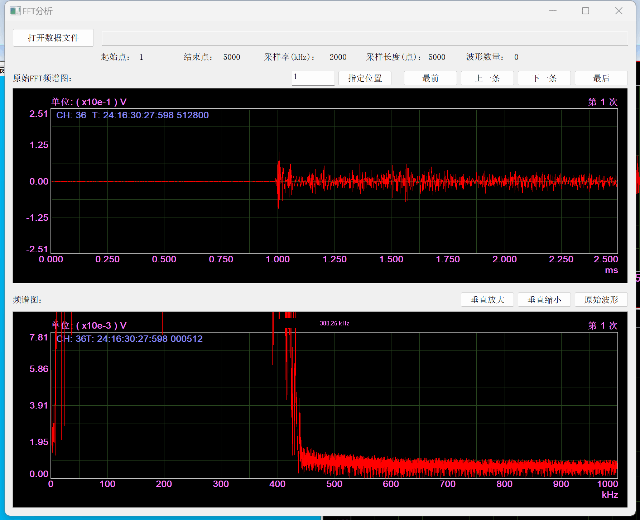Click the CH: 36 timestamp text in upper chart
Viewport: 640px width, 520px height.
click(133, 115)
